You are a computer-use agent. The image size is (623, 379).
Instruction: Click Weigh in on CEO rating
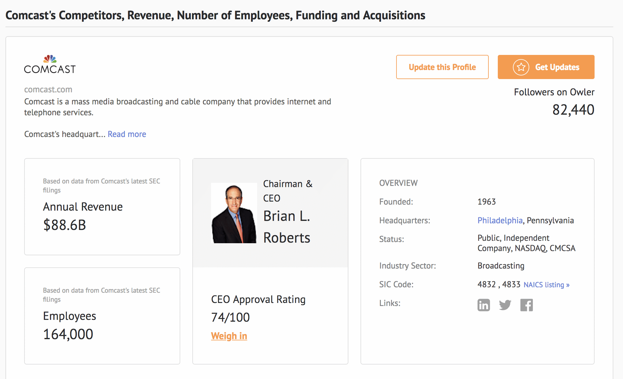coord(229,336)
